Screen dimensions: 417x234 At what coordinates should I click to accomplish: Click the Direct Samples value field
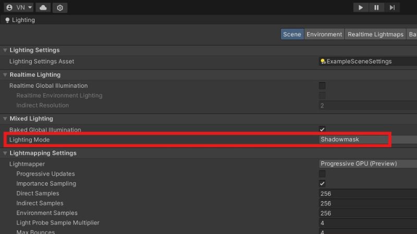pos(368,193)
